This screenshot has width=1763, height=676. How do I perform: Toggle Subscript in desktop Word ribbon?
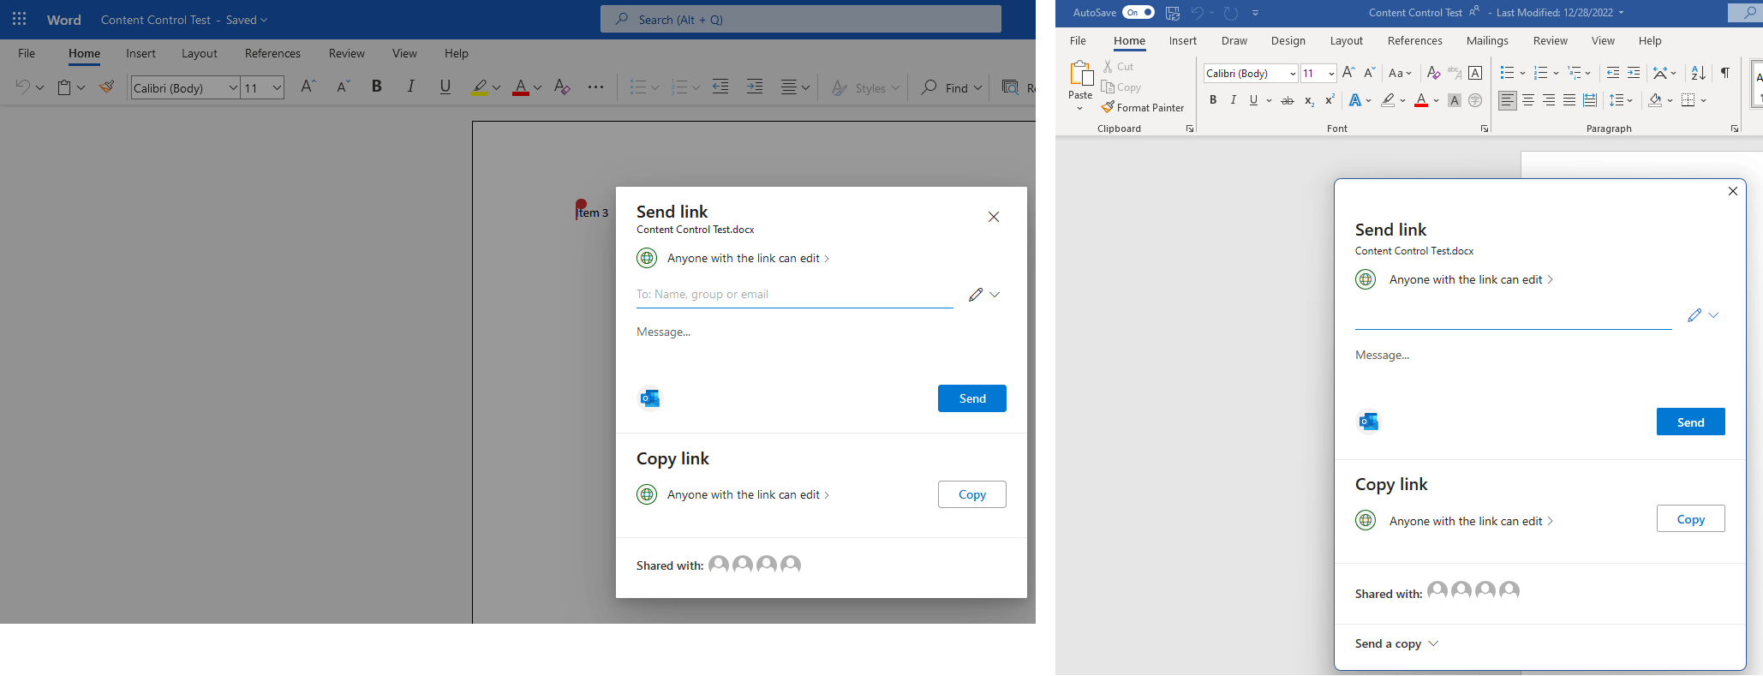click(x=1309, y=100)
